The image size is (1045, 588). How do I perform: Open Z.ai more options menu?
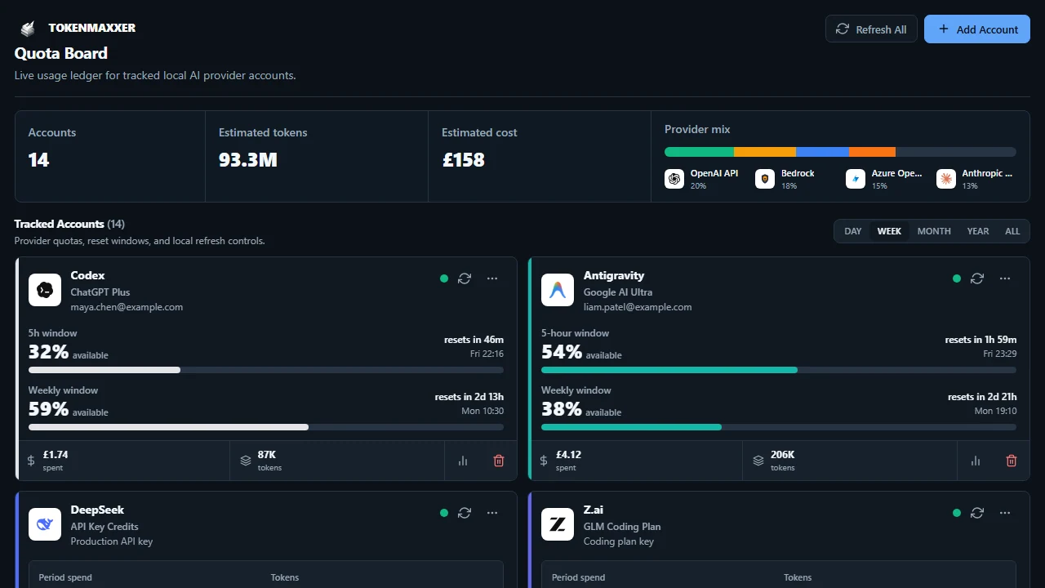pos(1005,513)
